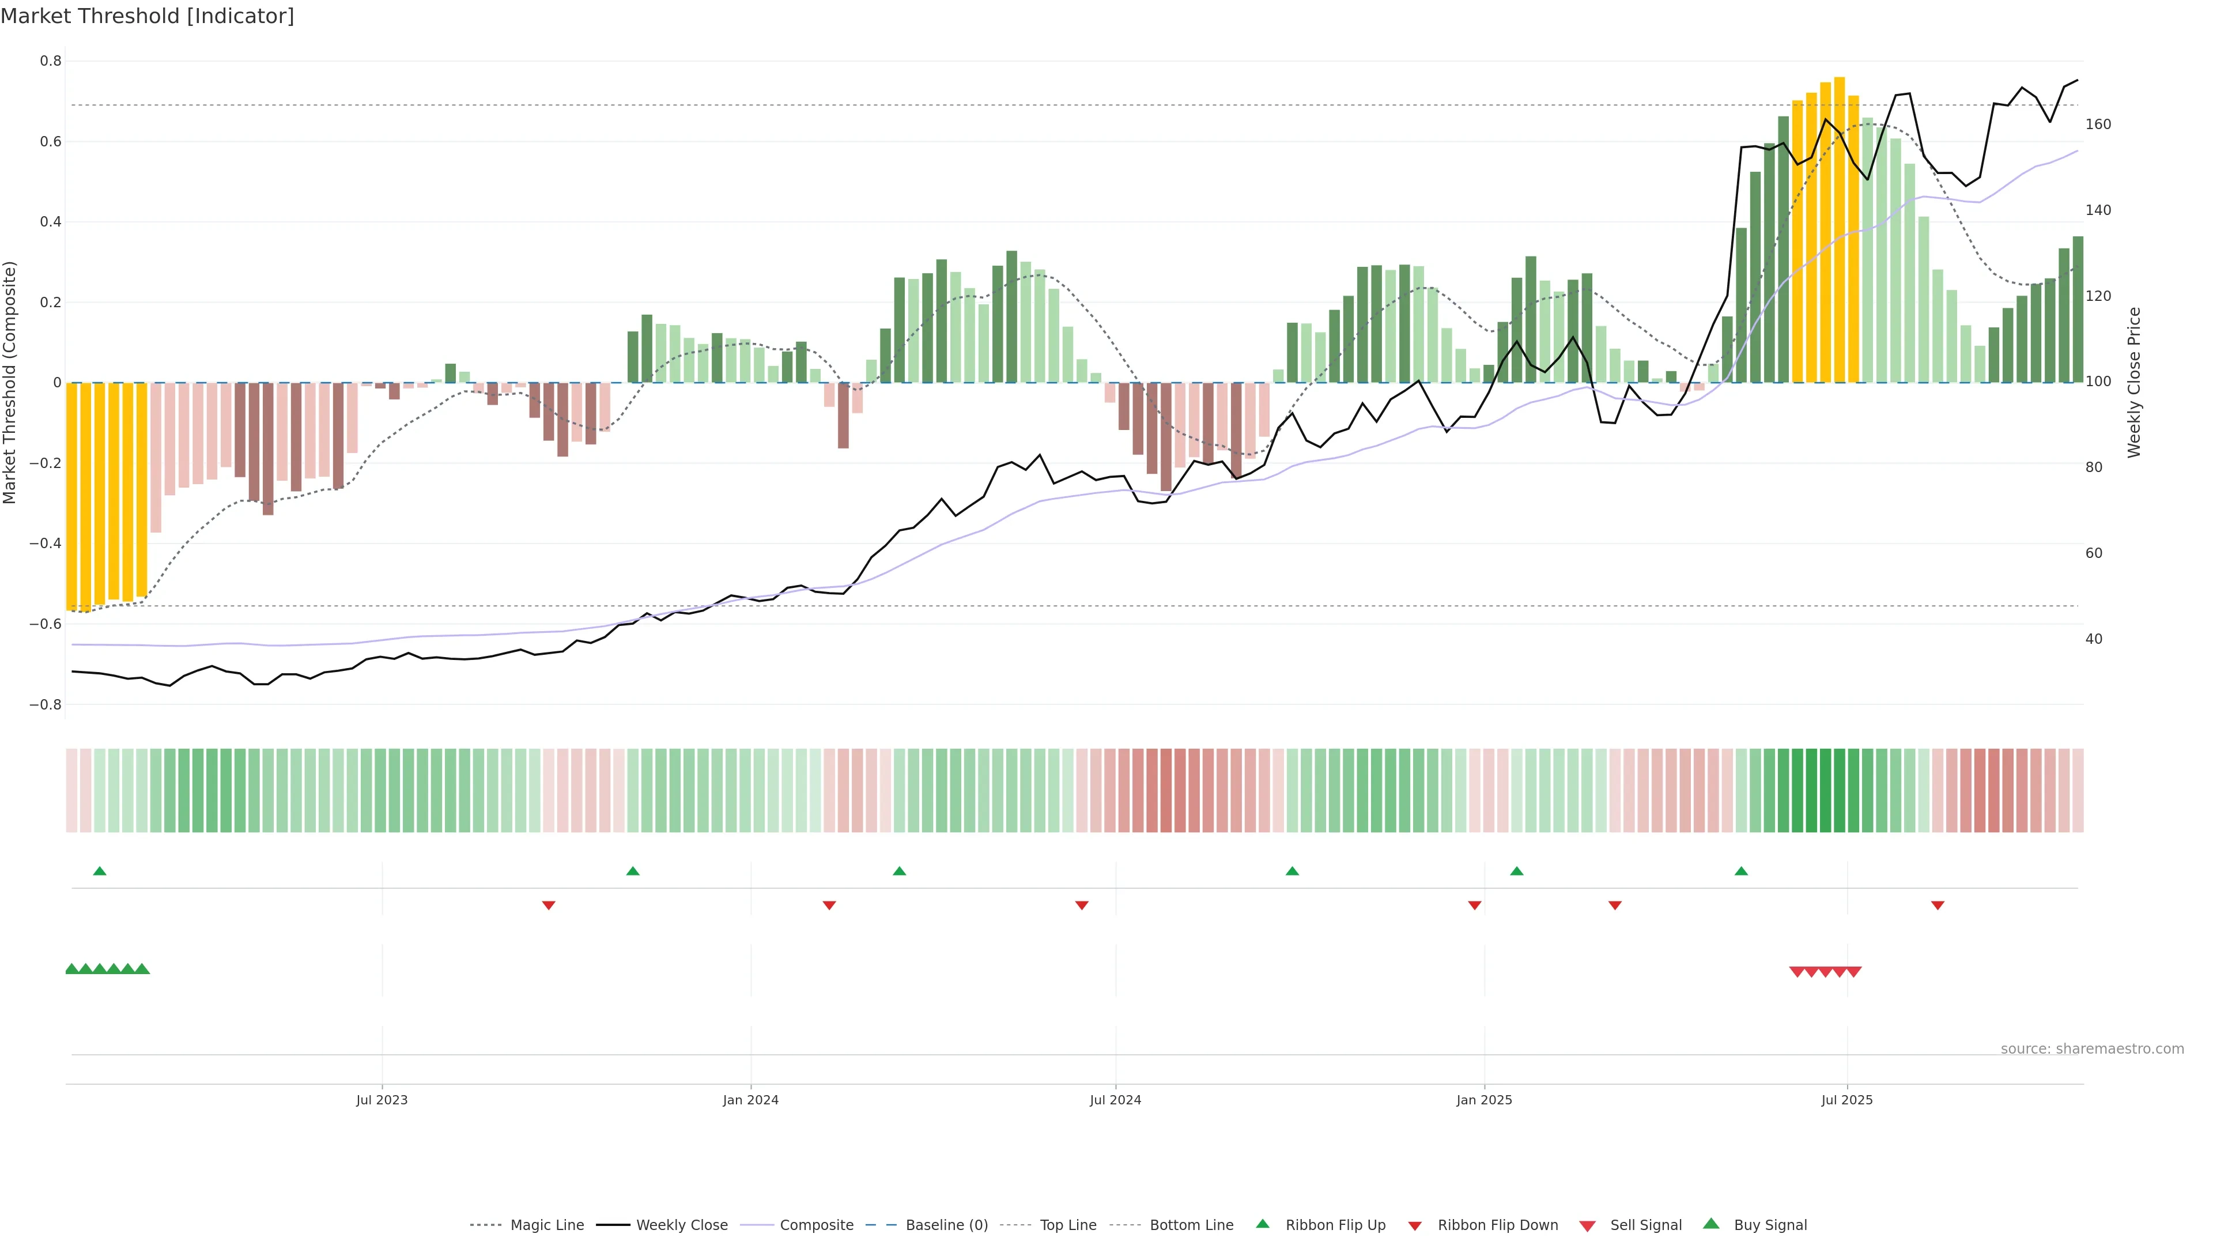Click the Jul 2024 axis label
This screenshot has height=1245, width=2213.
(1115, 1100)
